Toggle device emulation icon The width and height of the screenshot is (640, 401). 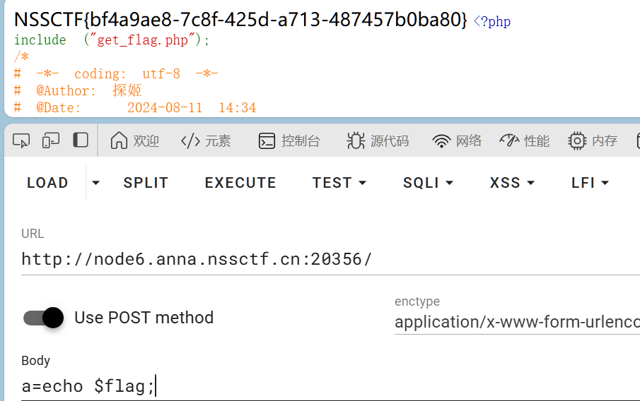(51, 140)
